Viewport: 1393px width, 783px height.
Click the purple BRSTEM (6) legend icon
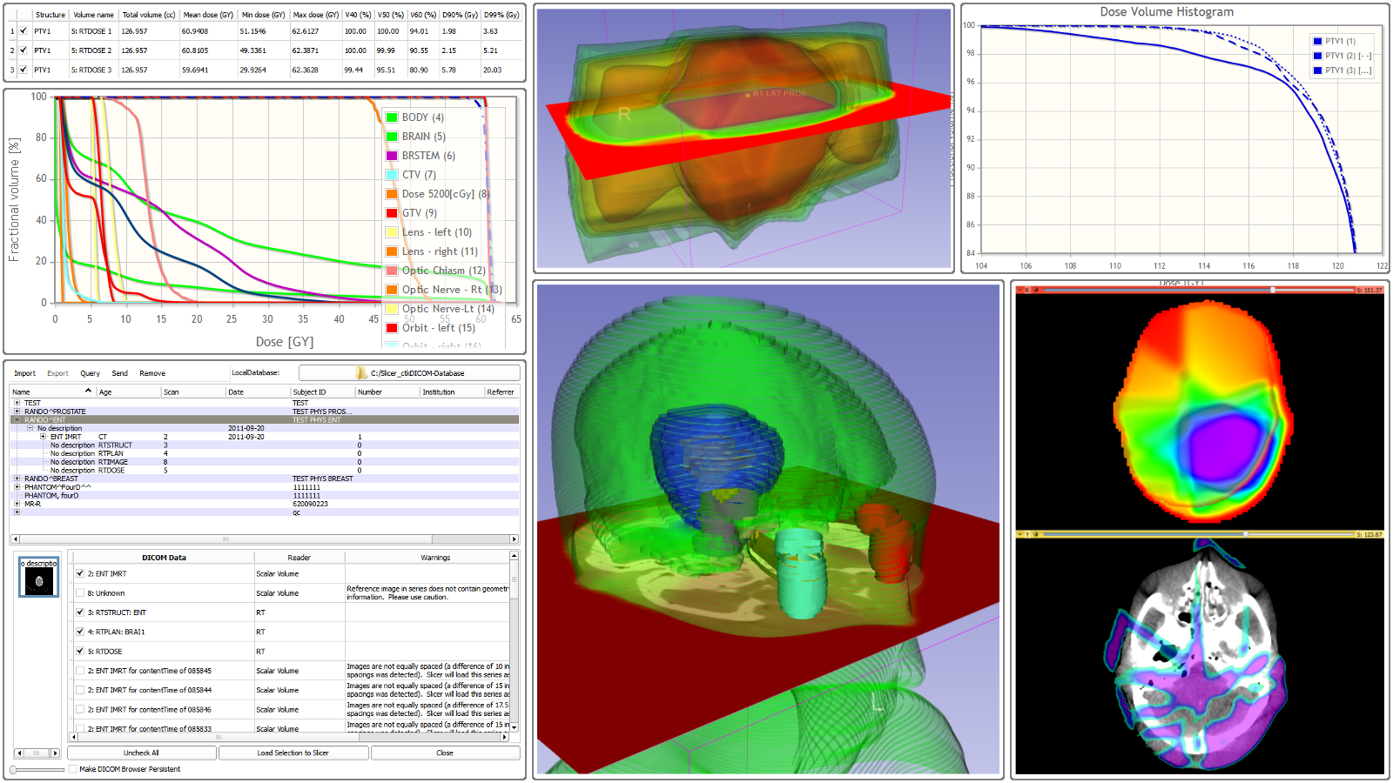pyautogui.click(x=392, y=156)
